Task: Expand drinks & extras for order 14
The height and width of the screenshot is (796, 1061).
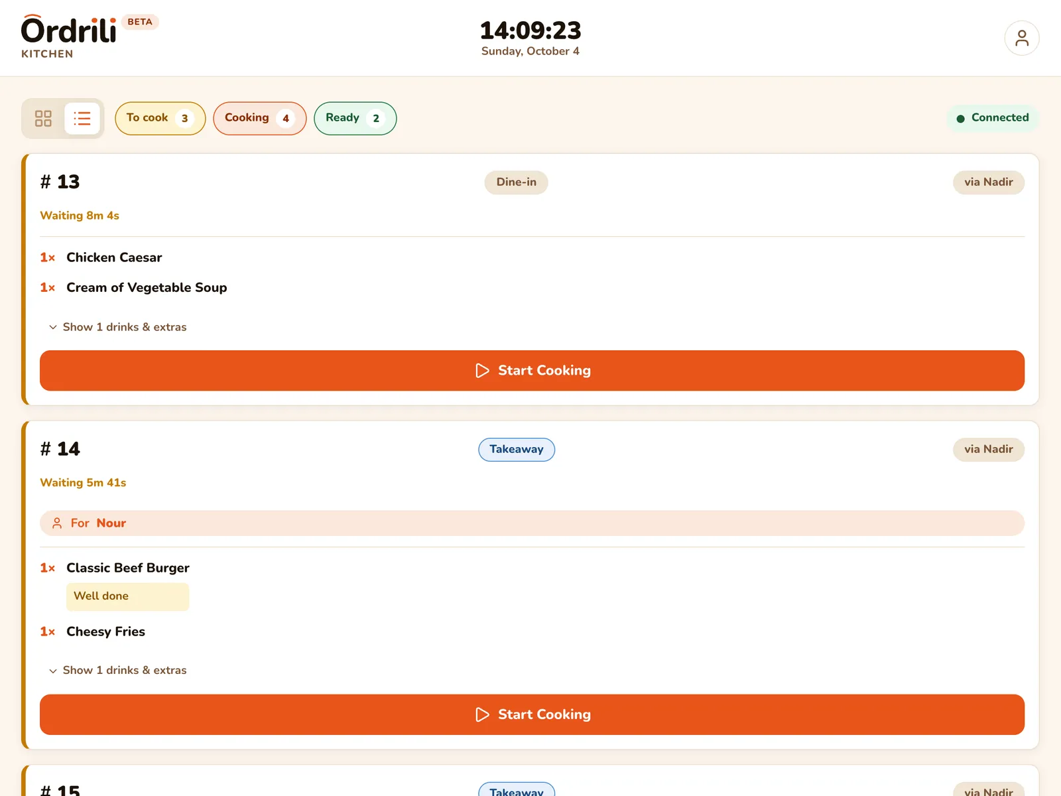Action: coord(117,670)
